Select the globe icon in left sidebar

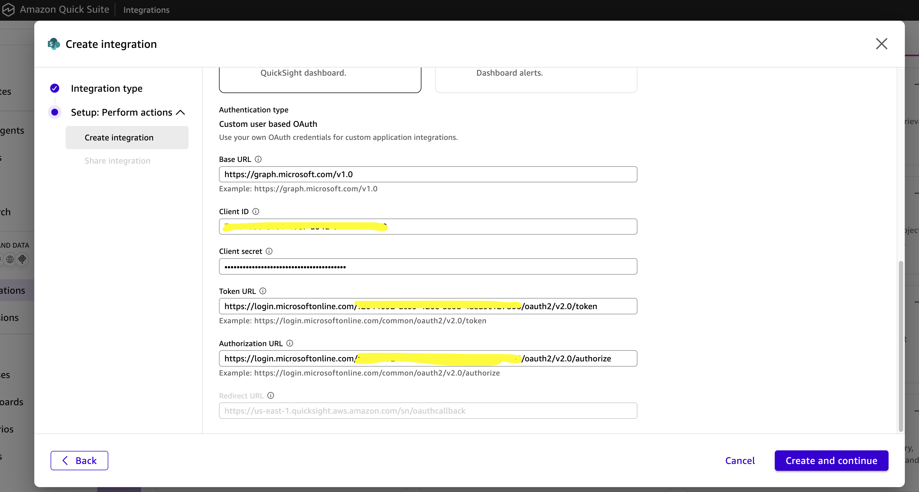pyautogui.click(x=10, y=259)
